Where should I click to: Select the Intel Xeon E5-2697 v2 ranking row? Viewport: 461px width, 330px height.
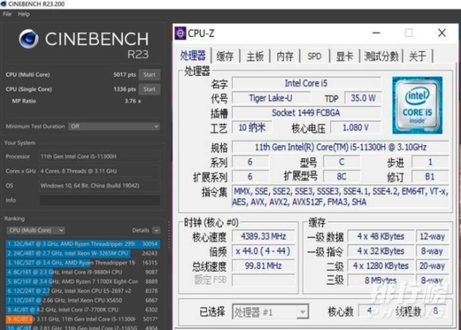pyautogui.click(x=83, y=291)
